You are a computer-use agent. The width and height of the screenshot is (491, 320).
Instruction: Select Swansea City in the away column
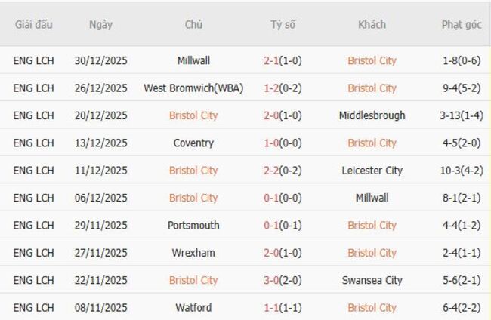click(372, 280)
